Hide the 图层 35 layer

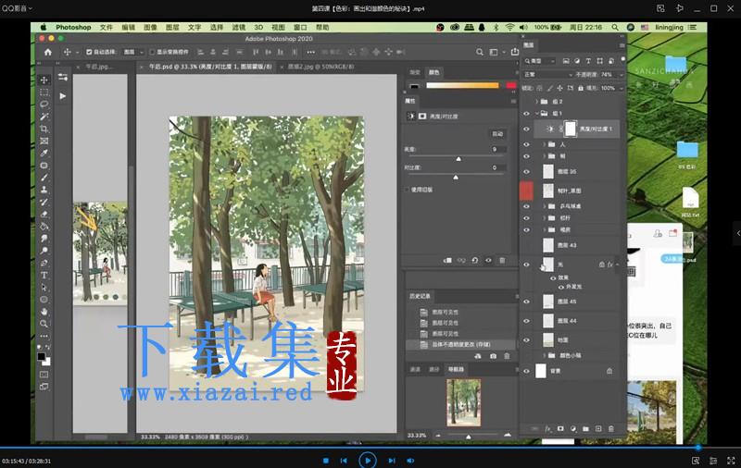[x=526, y=172]
